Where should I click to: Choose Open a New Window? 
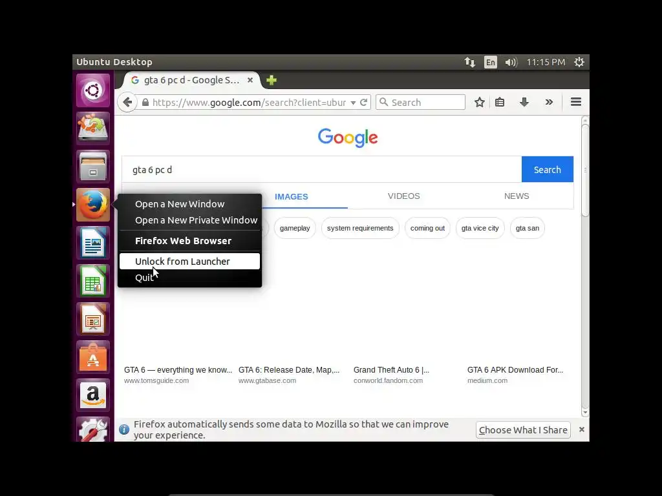[x=189, y=204]
